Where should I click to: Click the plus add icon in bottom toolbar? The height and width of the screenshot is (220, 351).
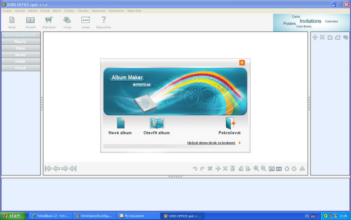pyautogui.click(x=218, y=168)
